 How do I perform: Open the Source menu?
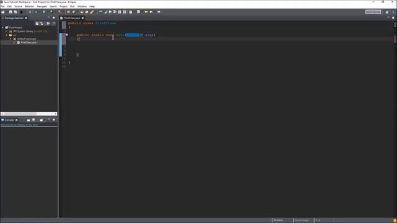18,6
